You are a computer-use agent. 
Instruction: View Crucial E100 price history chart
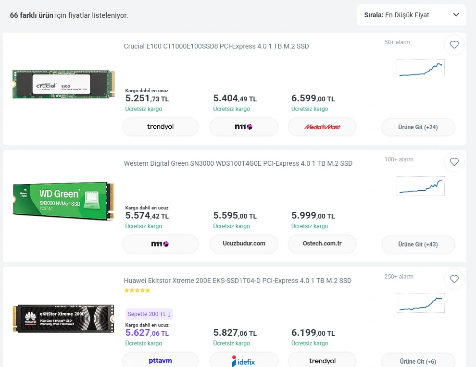point(420,69)
